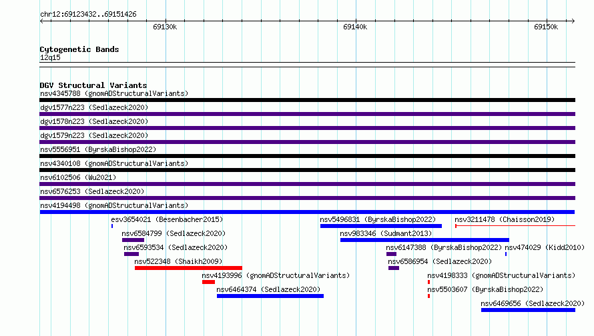Click the tiny blue mark under nsv474029
Image resolution: width=594 pixels, height=336 pixels.
point(506,254)
